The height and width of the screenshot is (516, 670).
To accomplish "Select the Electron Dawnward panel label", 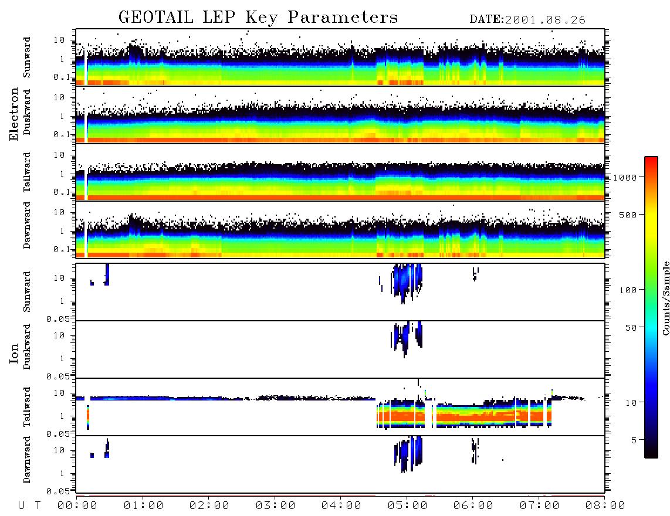I will tap(27, 225).
